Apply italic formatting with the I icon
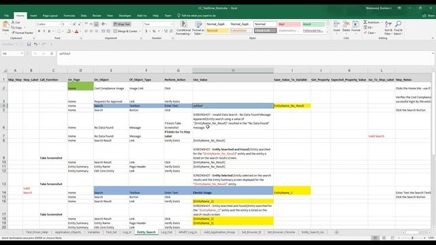 pos(44,31)
